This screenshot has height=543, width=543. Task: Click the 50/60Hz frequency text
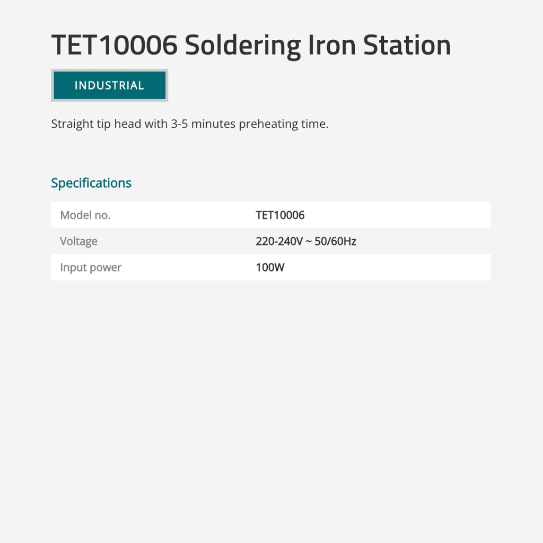coord(335,242)
